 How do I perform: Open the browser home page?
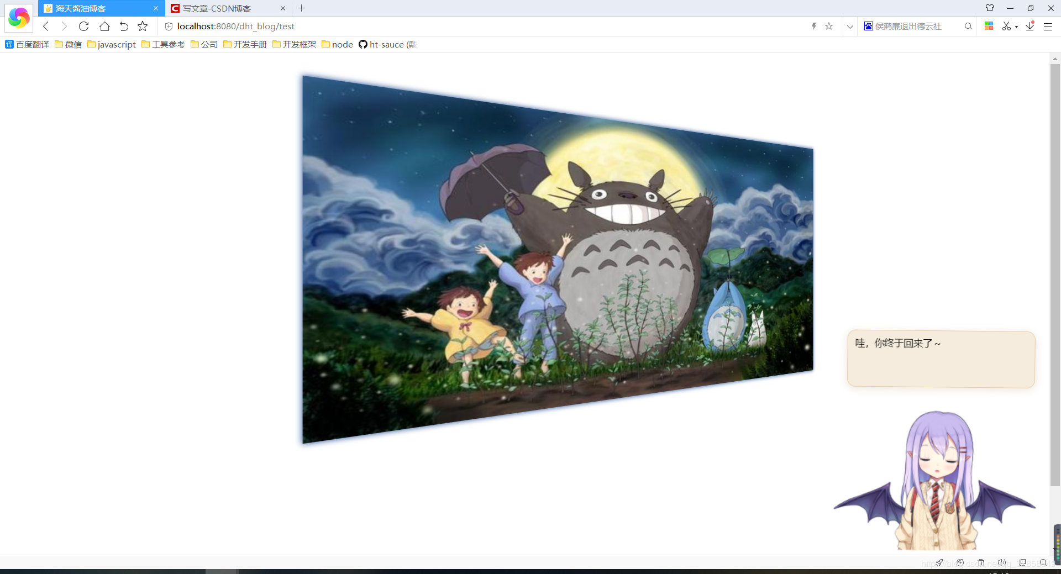[104, 26]
